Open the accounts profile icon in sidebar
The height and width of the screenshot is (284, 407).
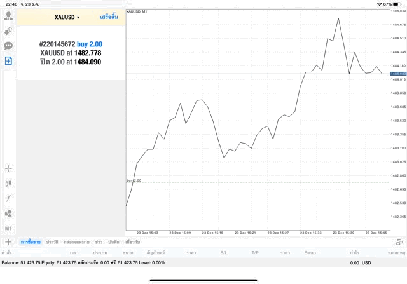tap(8, 16)
